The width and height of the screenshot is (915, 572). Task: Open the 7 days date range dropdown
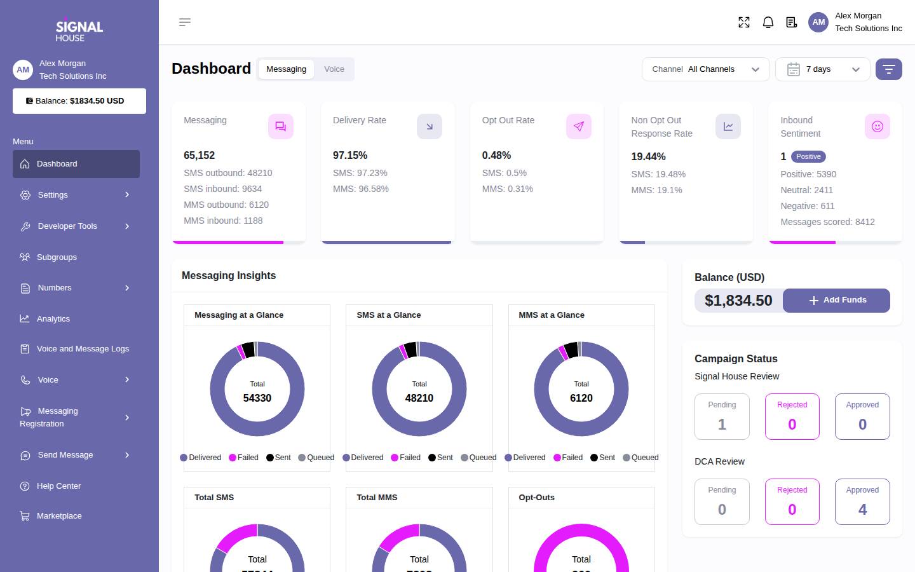[x=823, y=69]
